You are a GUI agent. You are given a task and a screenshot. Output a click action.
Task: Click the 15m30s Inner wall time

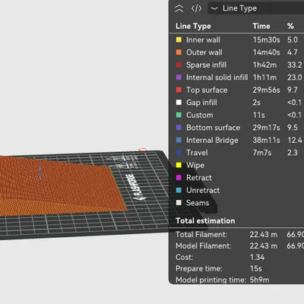[267, 40]
